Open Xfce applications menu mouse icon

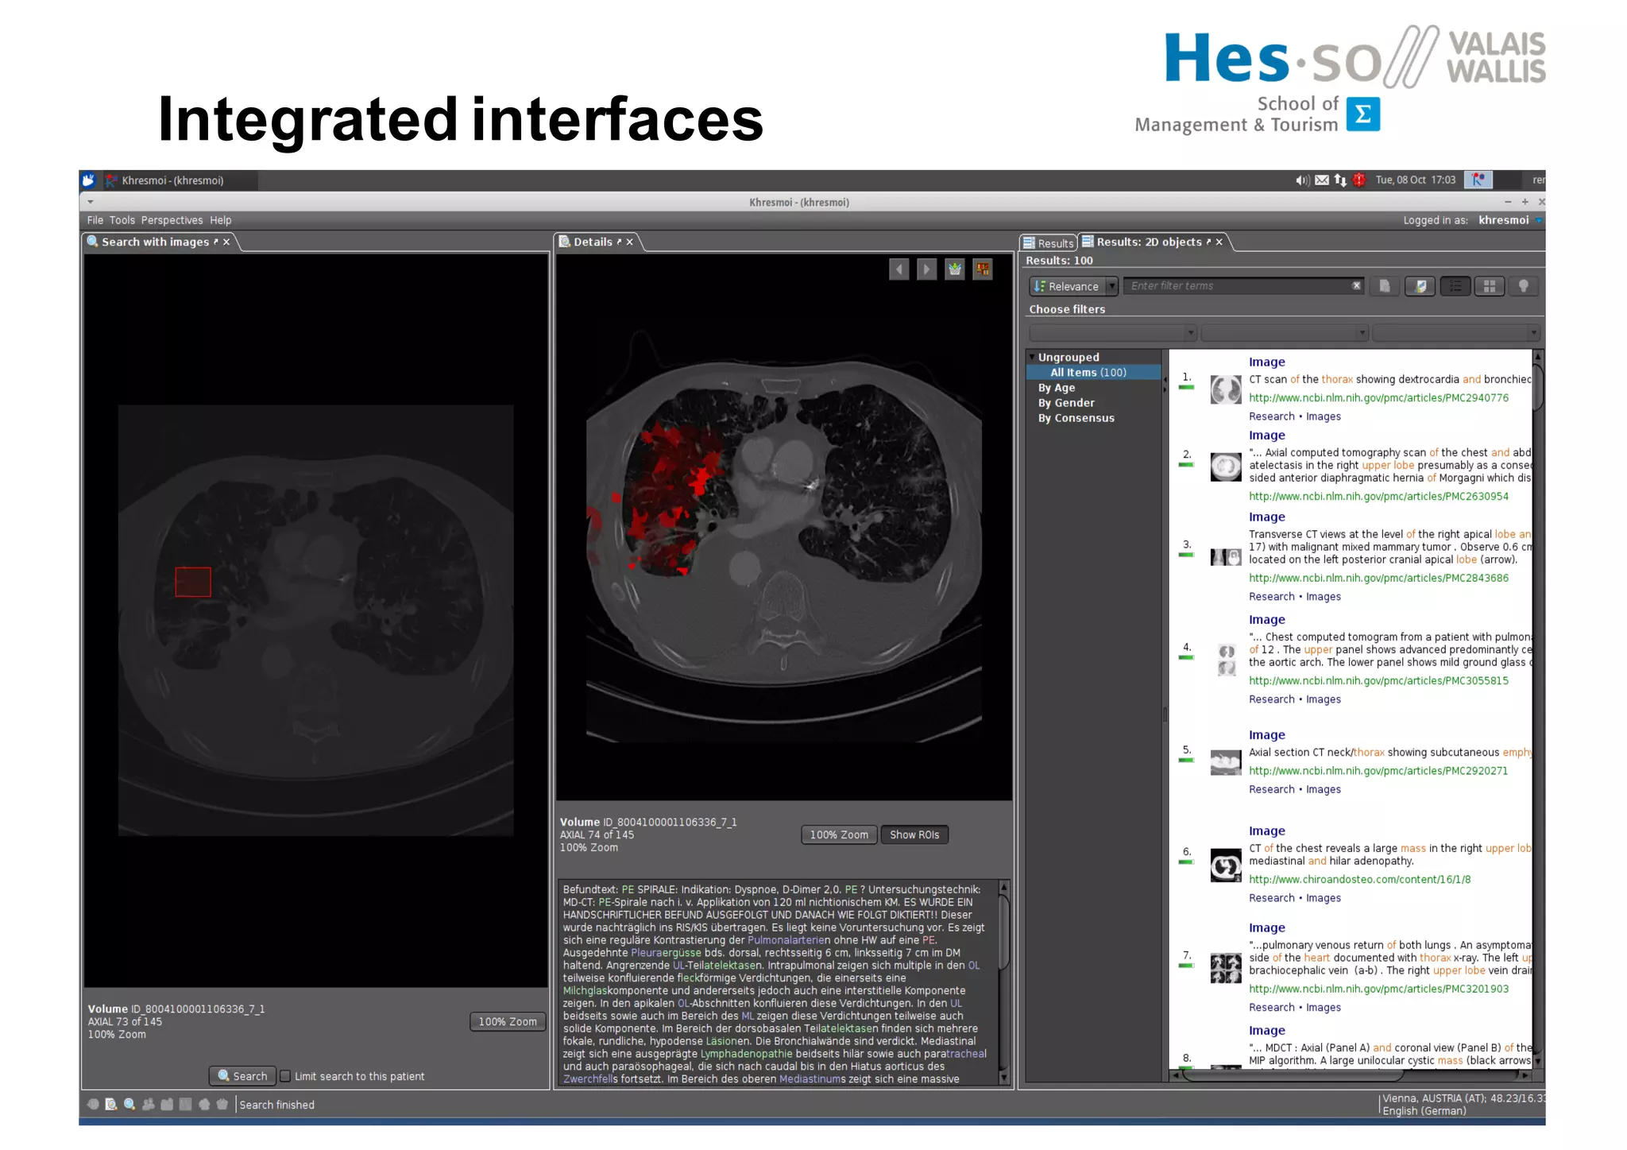[88, 180]
